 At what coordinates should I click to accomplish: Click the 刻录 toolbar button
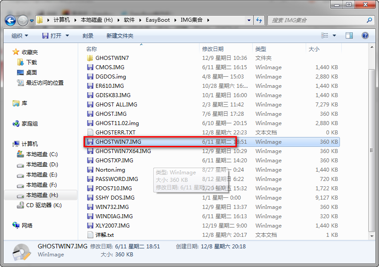point(88,35)
